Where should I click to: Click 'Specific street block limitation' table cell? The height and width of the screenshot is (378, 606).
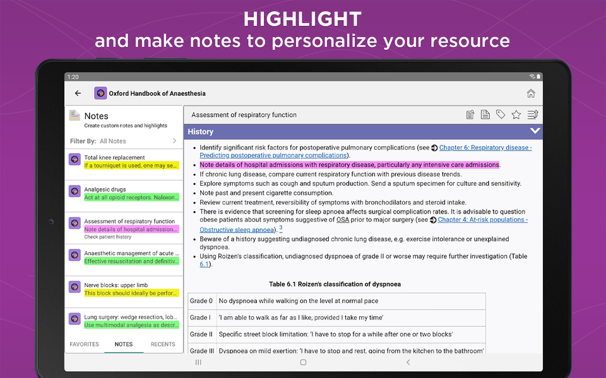pyautogui.click(x=351, y=334)
